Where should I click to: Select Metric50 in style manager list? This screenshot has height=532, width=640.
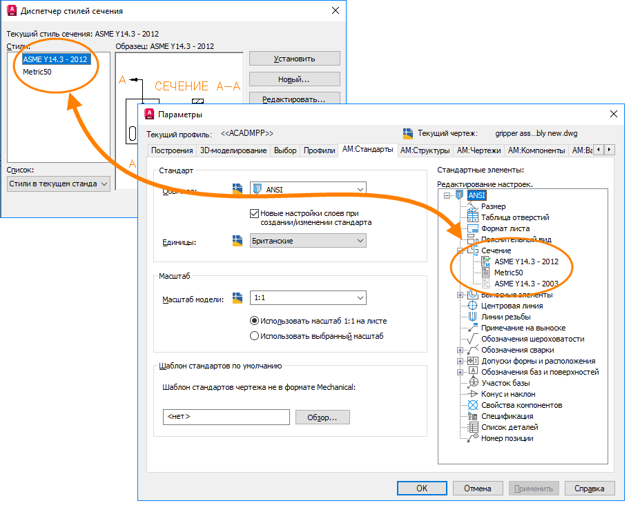click(x=37, y=72)
